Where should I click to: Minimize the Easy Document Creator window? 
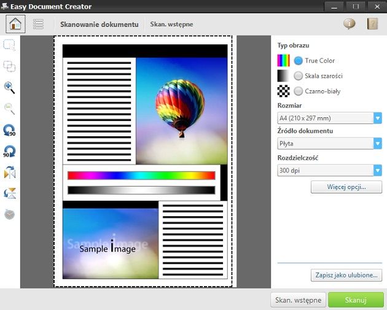334,6
